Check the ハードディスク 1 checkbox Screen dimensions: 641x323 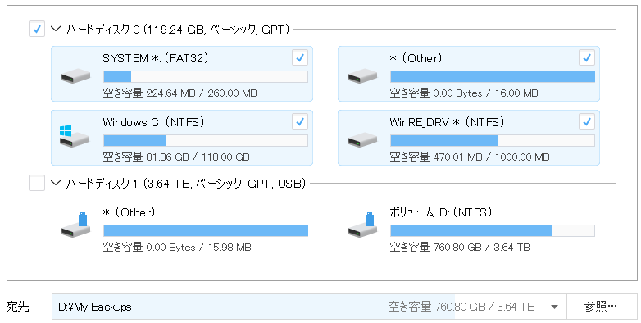37,183
